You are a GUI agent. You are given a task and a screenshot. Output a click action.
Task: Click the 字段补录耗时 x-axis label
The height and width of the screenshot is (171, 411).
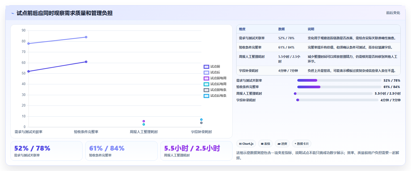pyautogui.click(x=201, y=132)
